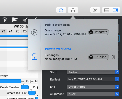Open the End dropdown set to Unrestricted
The height and width of the screenshot is (99, 122).
pos(93,87)
